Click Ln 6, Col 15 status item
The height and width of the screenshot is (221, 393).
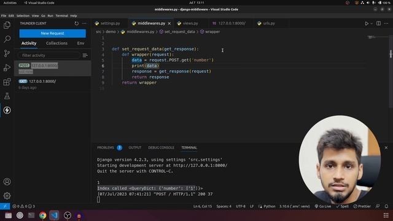[x=203, y=206]
